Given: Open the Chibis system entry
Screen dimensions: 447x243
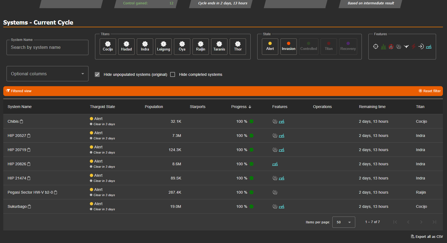Looking at the screenshot, I should pyautogui.click(x=13, y=121).
